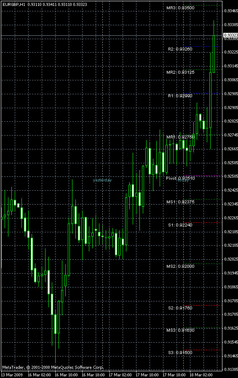The width and height of the screenshot is (238, 378).
Task: Click the 'today' period label
Action: [183, 180]
